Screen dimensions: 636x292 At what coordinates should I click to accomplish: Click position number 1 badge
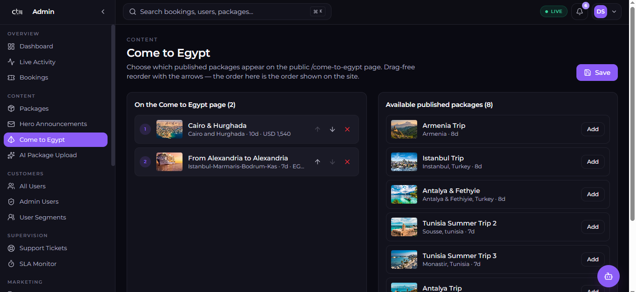point(145,129)
